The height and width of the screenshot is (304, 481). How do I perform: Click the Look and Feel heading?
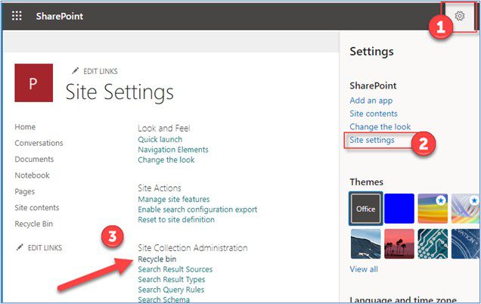(x=164, y=129)
